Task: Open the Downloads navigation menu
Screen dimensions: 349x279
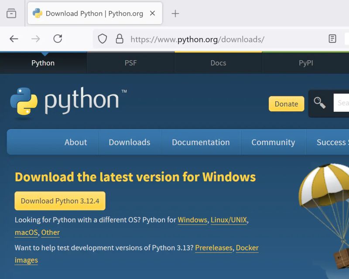Action: click(x=129, y=142)
